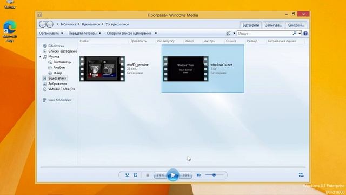This screenshot has width=346, height=195.
Task: Go forward with the navigation arrow
Action: point(50,24)
